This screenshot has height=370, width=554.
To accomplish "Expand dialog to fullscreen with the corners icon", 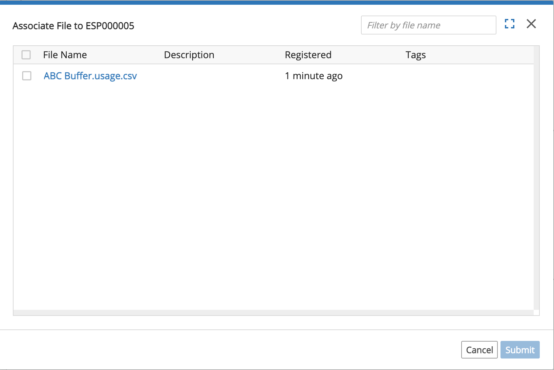I will pos(509,24).
